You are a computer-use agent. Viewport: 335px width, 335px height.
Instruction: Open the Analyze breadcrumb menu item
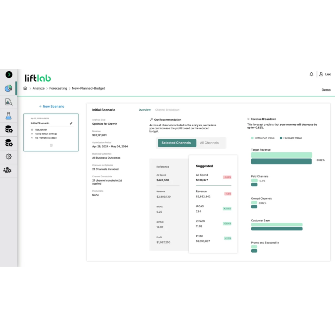(39, 88)
